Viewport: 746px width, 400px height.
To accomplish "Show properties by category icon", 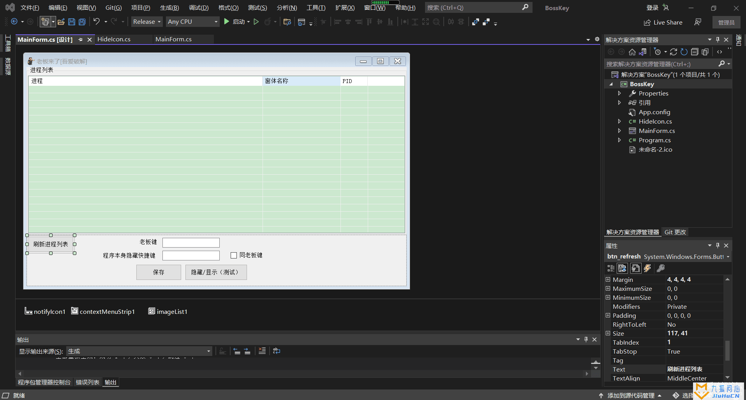I will point(611,268).
